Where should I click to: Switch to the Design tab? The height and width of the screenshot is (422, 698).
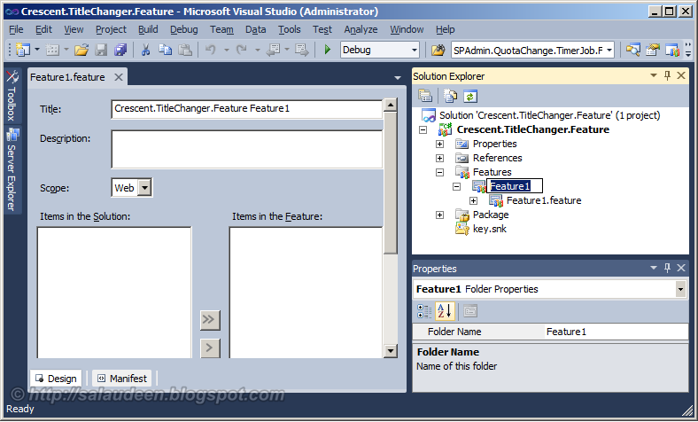point(56,379)
